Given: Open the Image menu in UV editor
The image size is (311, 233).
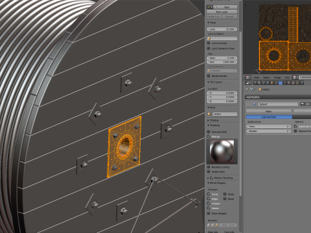Looking at the screenshot, I should pos(277,78).
